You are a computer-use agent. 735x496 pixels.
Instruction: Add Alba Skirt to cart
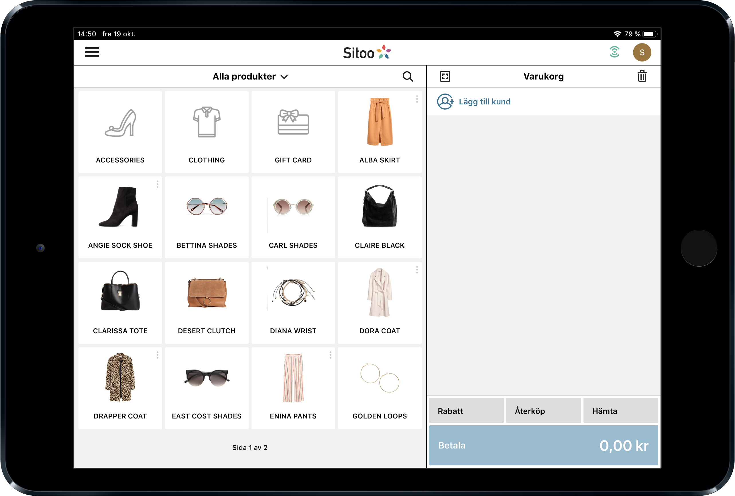(x=380, y=132)
